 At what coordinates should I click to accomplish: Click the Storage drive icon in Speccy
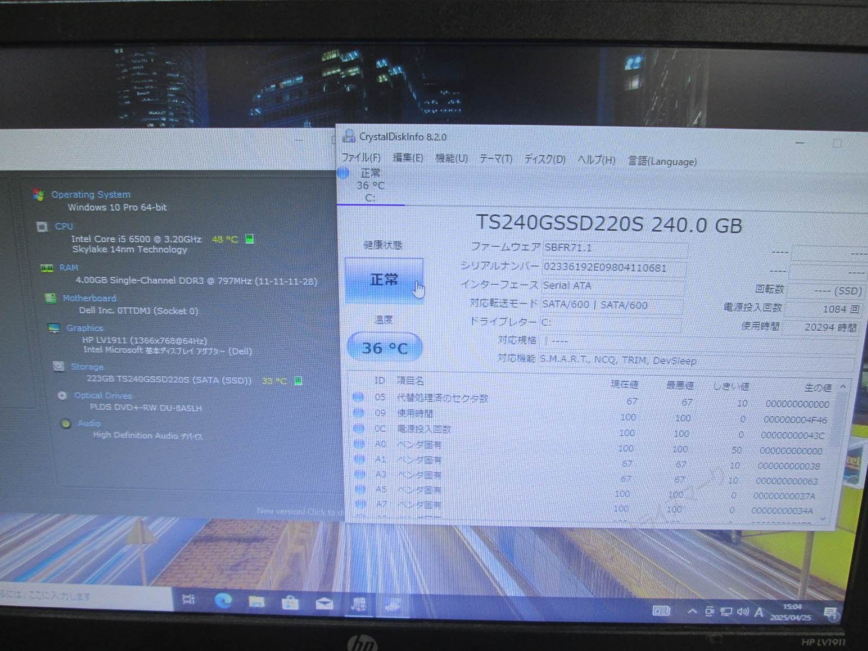[59, 366]
